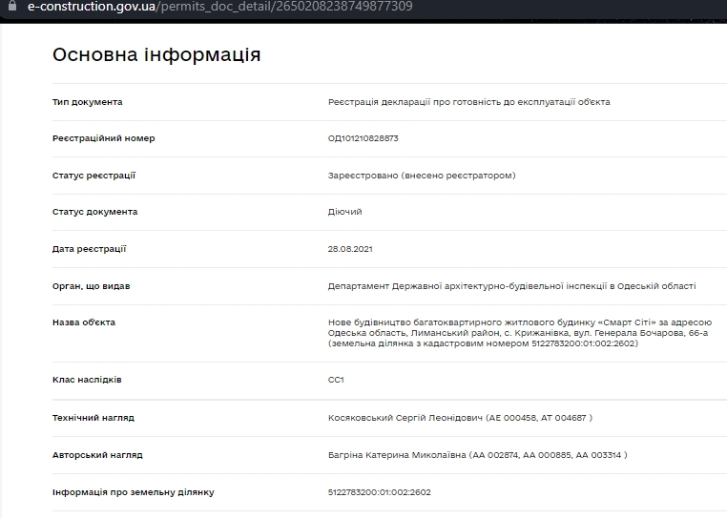Click cadastral number 5122783200:01:002:2602 in last row
Viewport: 727px width, 519px height.
[x=380, y=492]
